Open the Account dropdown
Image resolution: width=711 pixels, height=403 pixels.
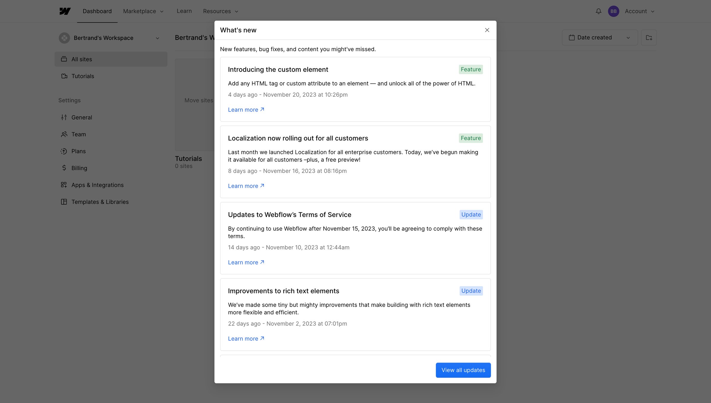click(x=640, y=11)
